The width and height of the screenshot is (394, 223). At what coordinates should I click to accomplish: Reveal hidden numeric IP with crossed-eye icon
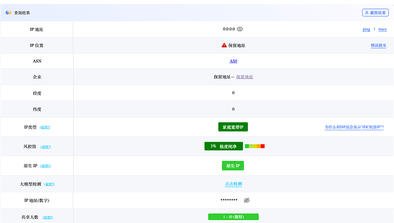coord(247,200)
